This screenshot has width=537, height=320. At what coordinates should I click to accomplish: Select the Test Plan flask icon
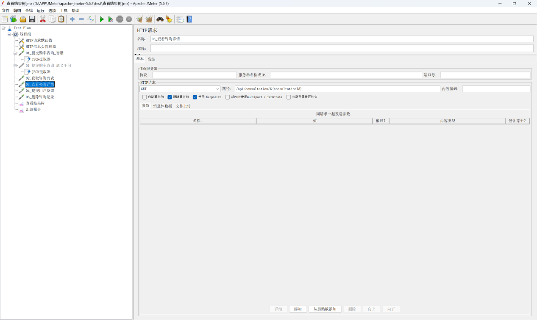(x=9, y=28)
